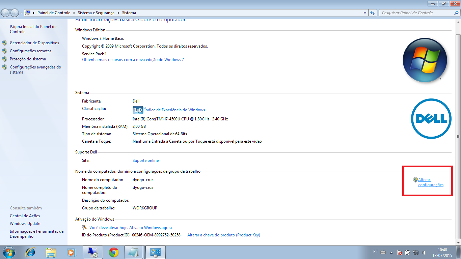The image size is (461, 259).
Task: Click Alterar a chave do produto link
Action: tap(223, 235)
